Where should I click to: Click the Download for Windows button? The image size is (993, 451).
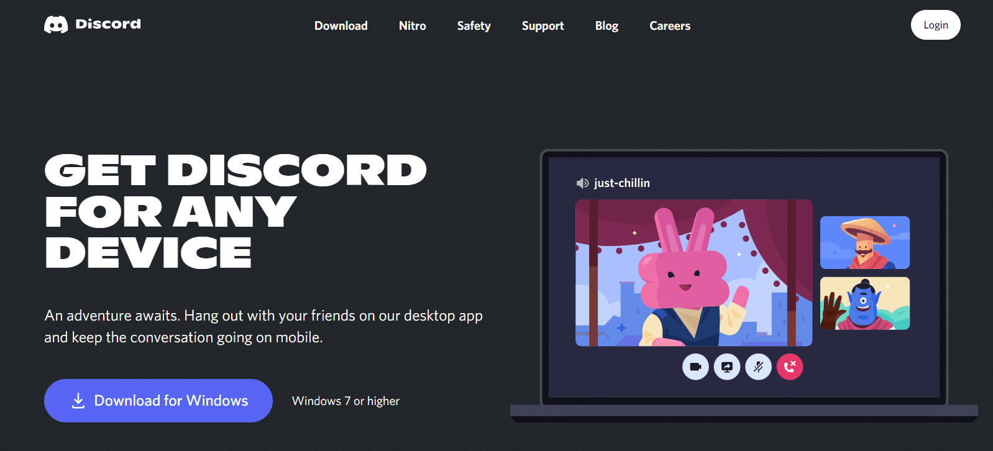click(158, 401)
